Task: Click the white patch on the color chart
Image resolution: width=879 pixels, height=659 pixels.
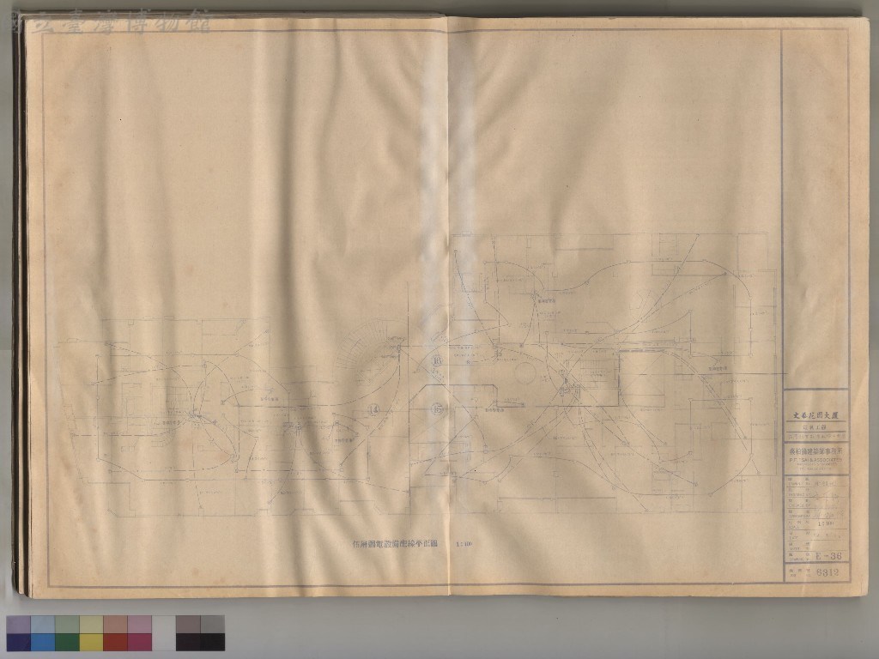Action: tap(164, 632)
